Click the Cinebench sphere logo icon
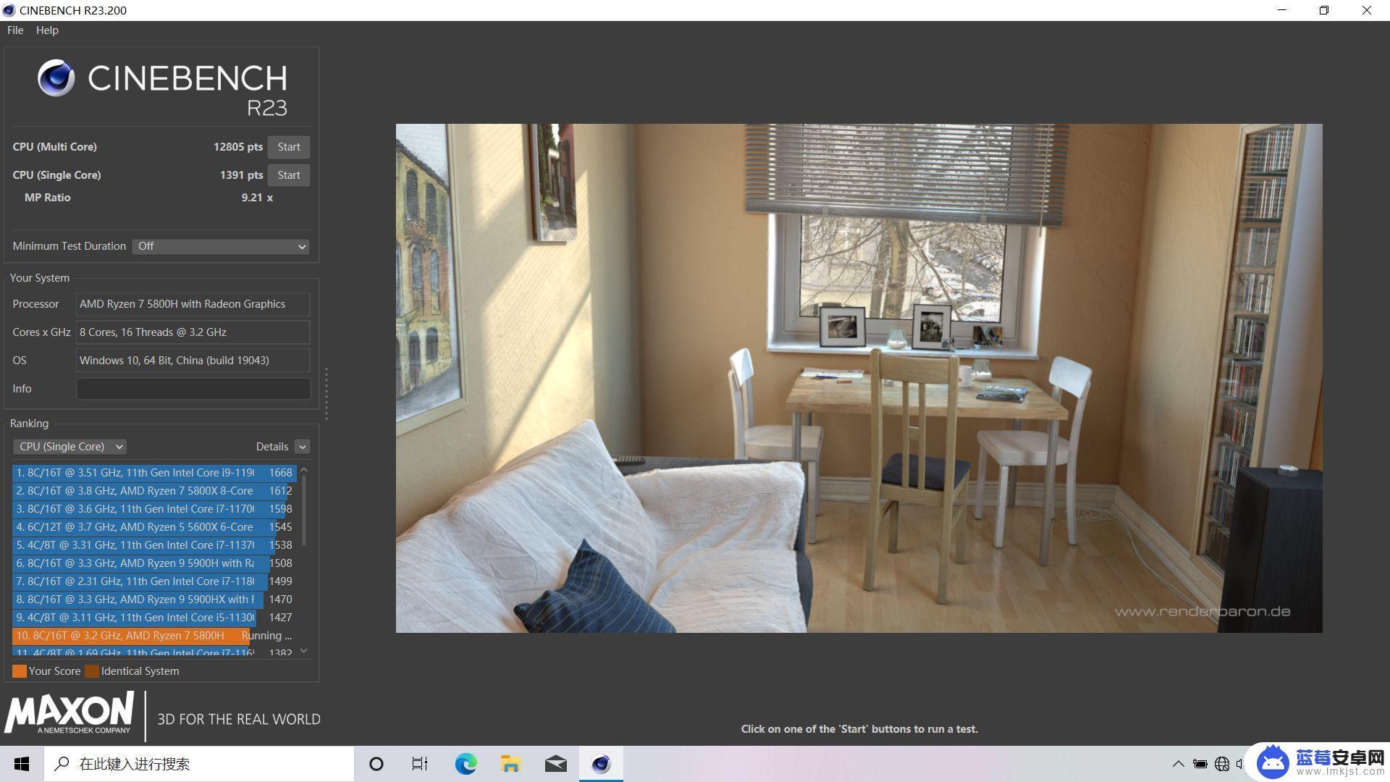The image size is (1390, 782). [x=56, y=77]
